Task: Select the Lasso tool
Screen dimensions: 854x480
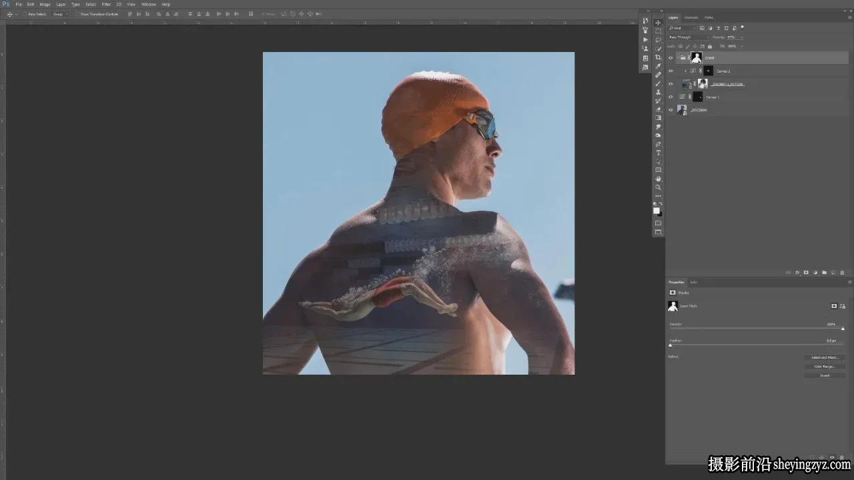Action: [x=659, y=39]
